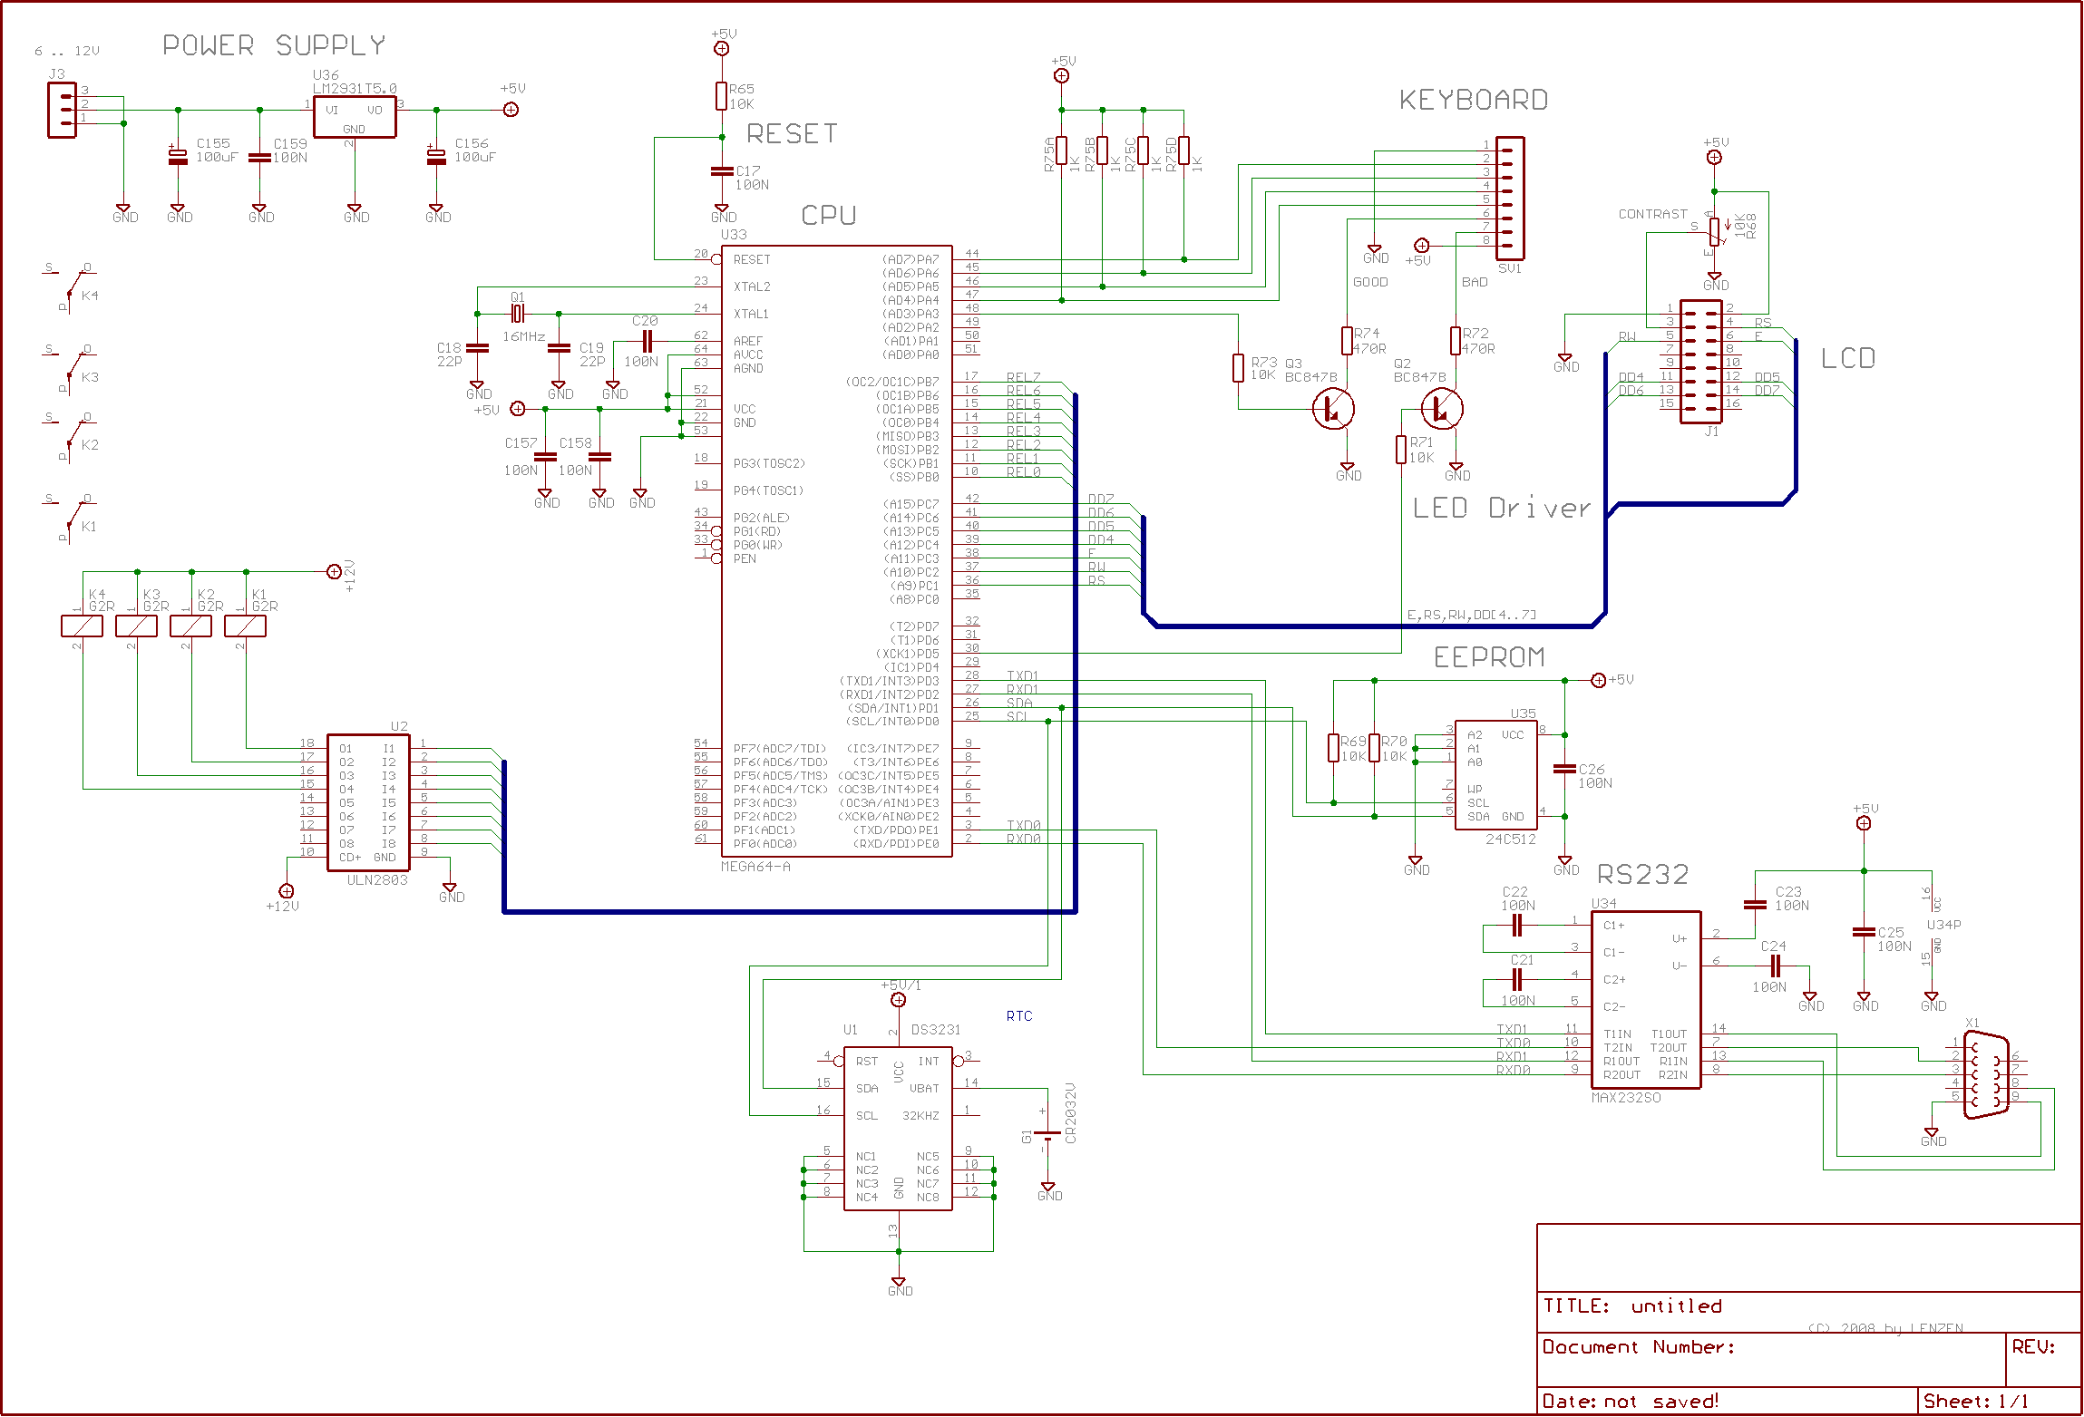Click the U35 24C512 EEPROM chip

(x=1497, y=775)
